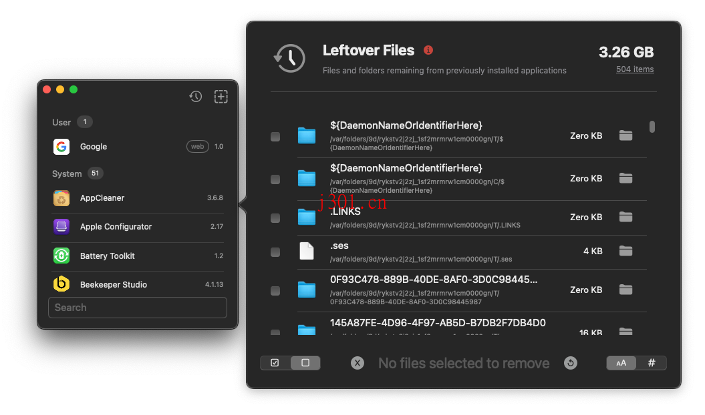Switch sorting to alphabetical aA mode
The width and height of the screenshot is (705, 415).
tap(621, 363)
